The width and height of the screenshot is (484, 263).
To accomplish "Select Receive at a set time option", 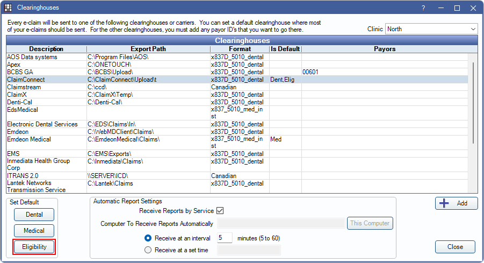I will (x=148, y=250).
